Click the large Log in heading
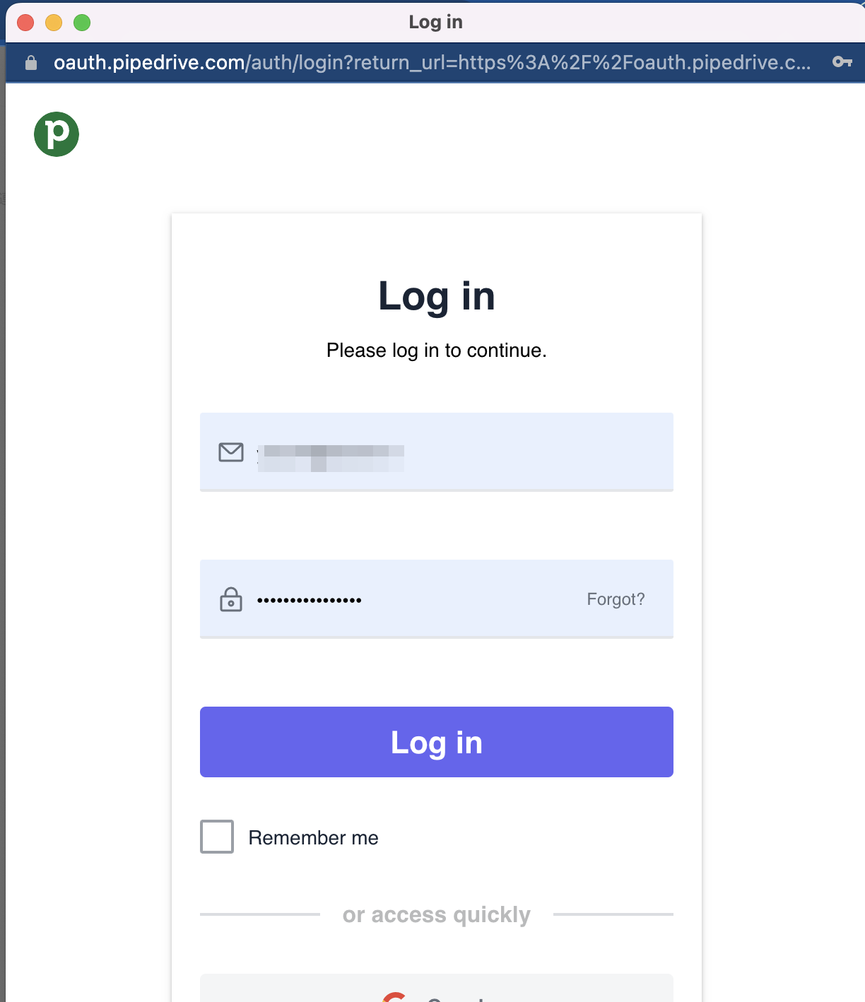 point(437,296)
